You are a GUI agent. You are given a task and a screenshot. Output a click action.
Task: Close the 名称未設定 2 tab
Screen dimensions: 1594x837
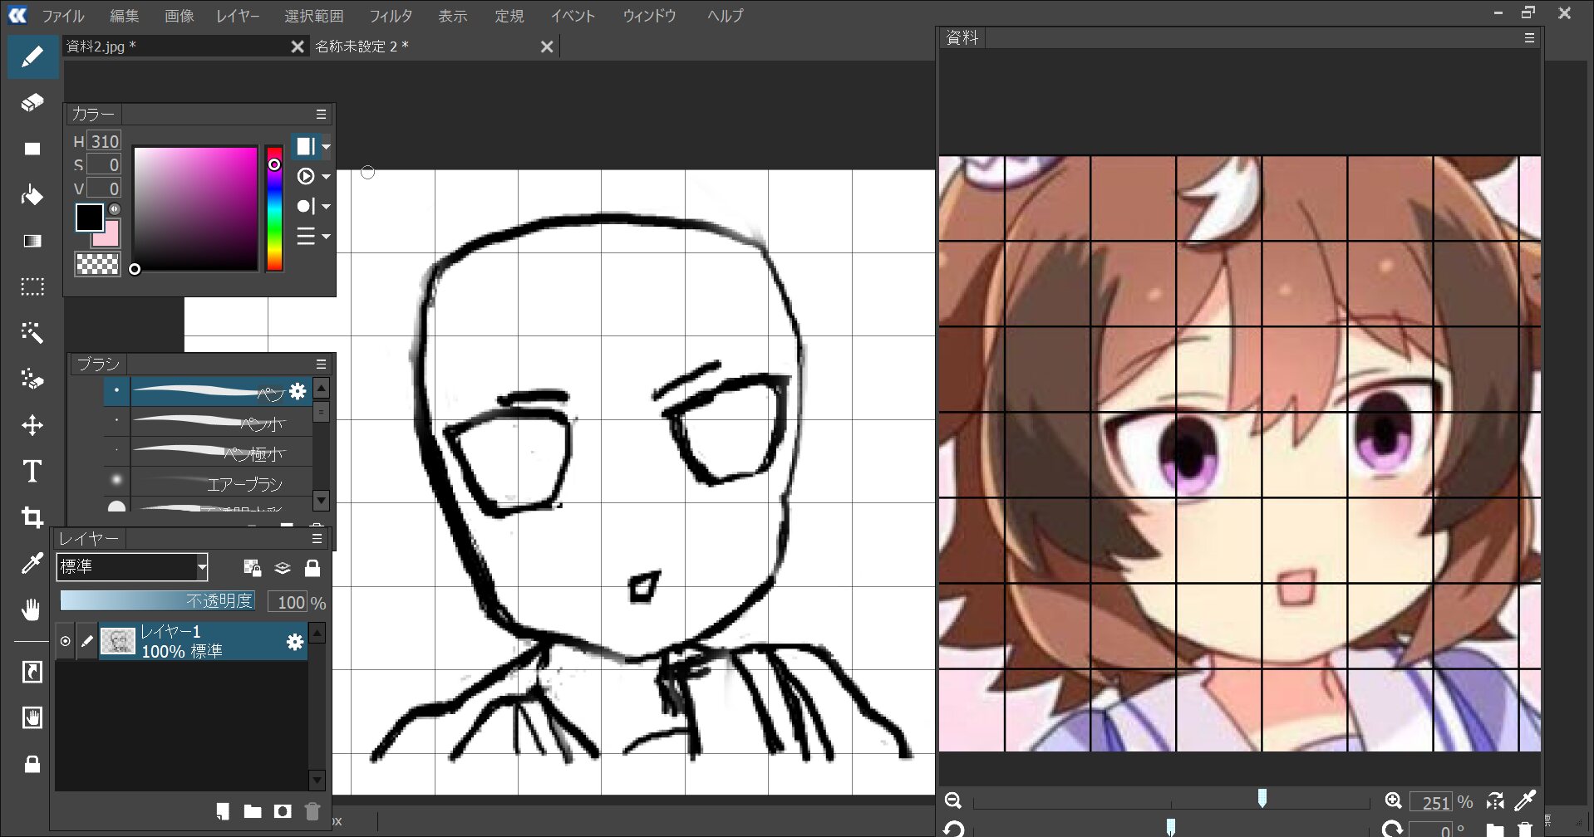(x=547, y=46)
